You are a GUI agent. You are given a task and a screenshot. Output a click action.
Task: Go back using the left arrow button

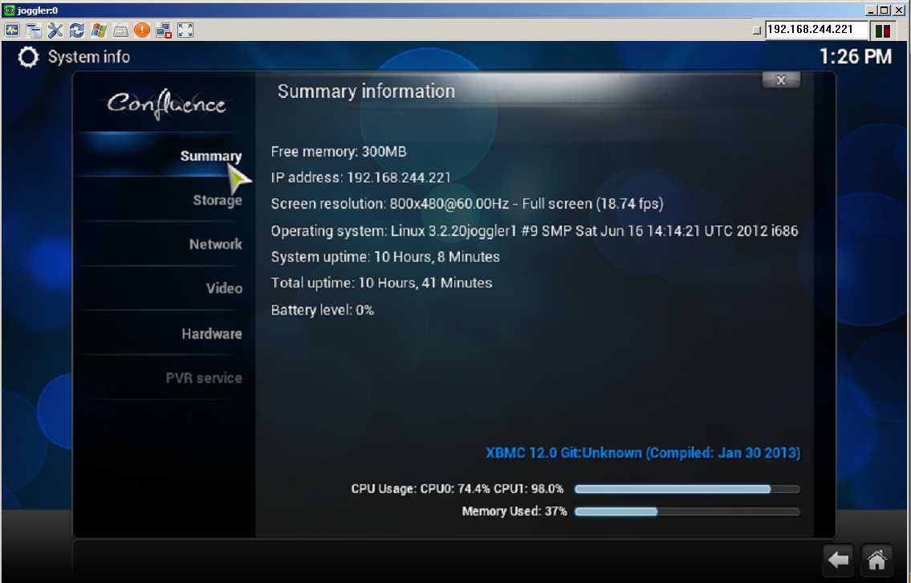839,560
